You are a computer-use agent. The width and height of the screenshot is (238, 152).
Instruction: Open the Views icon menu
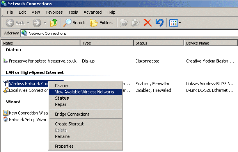tap(173, 23)
